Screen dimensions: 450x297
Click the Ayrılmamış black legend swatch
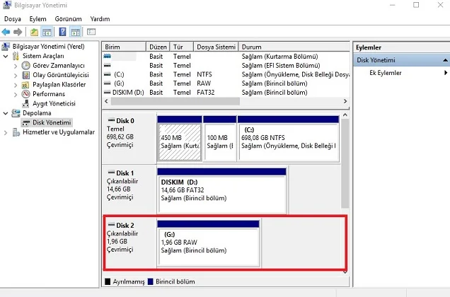coord(108,281)
